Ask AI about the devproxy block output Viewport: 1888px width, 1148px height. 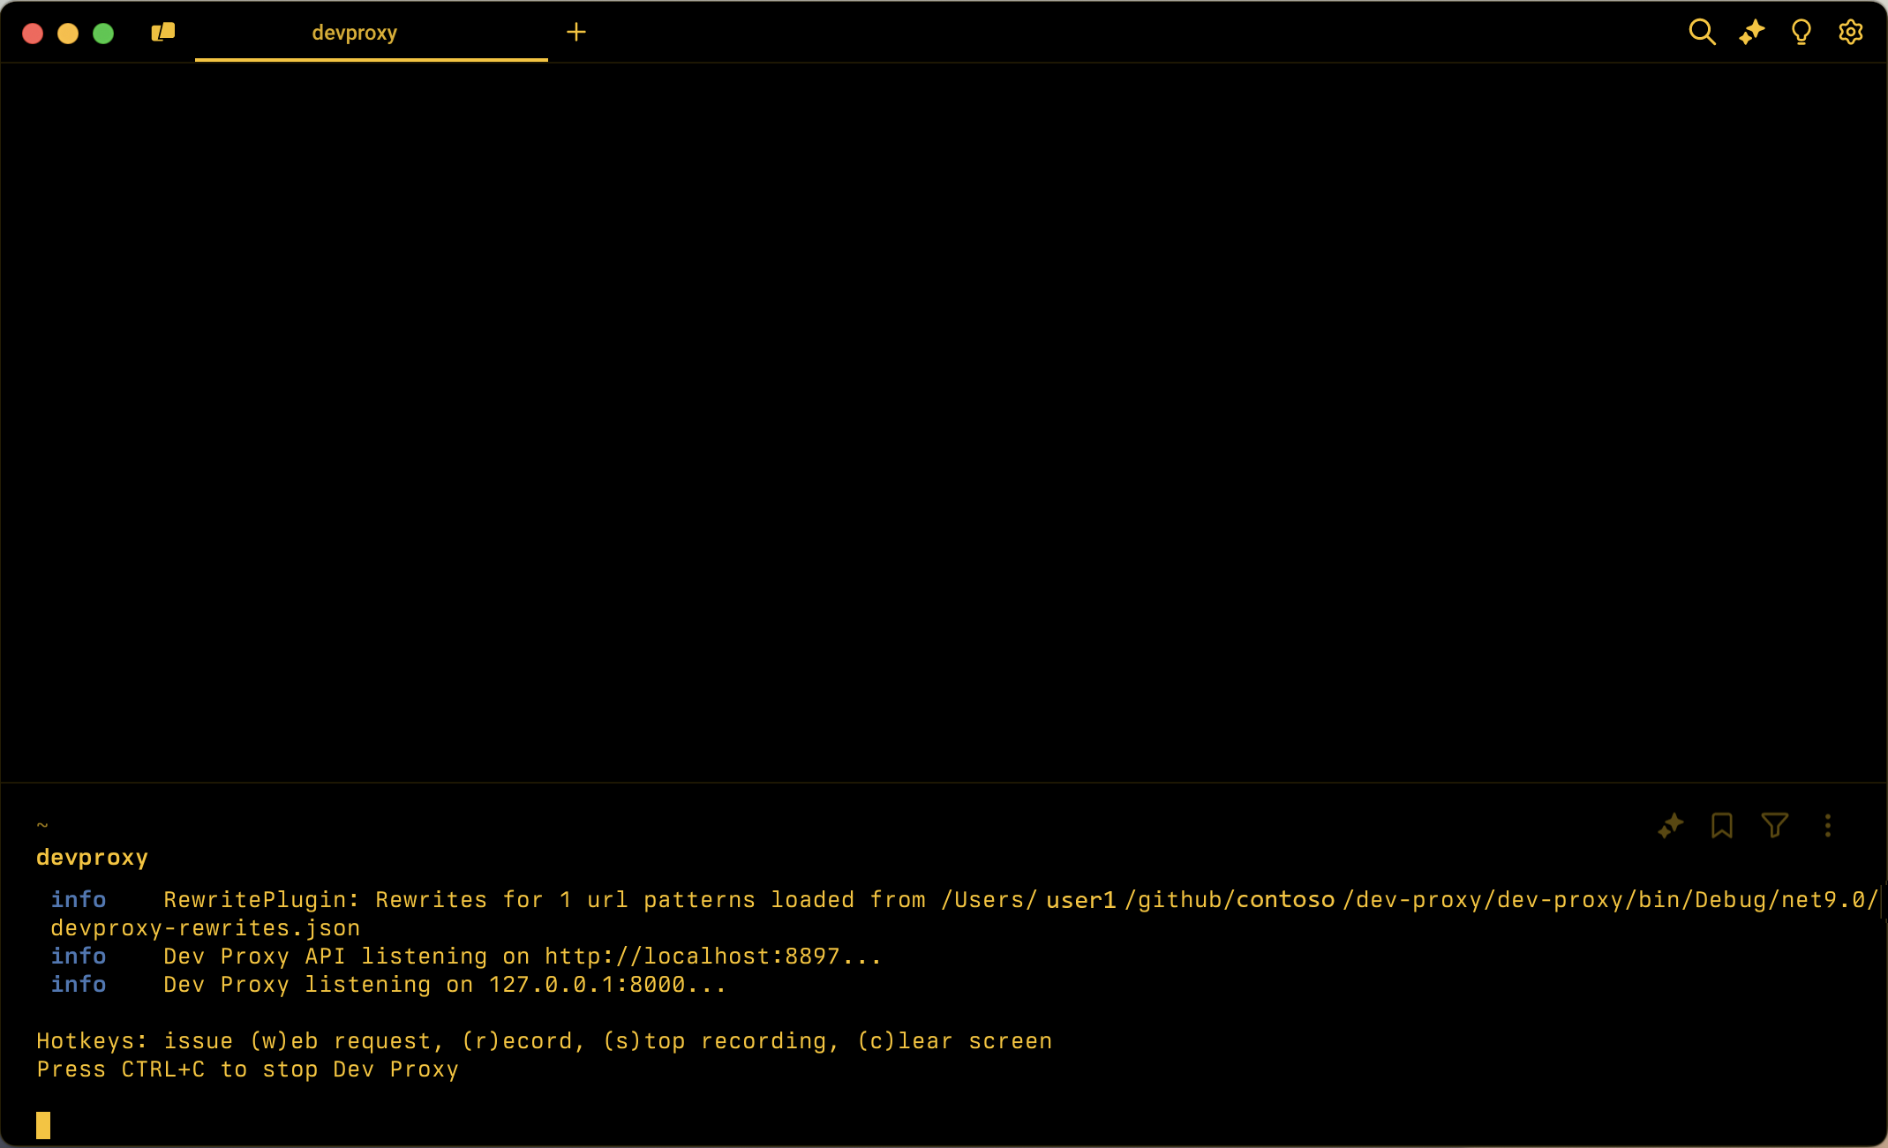pos(1671,826)
